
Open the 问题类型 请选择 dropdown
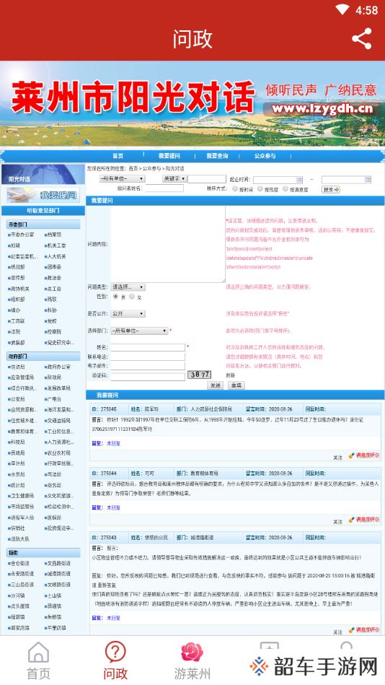128,287
